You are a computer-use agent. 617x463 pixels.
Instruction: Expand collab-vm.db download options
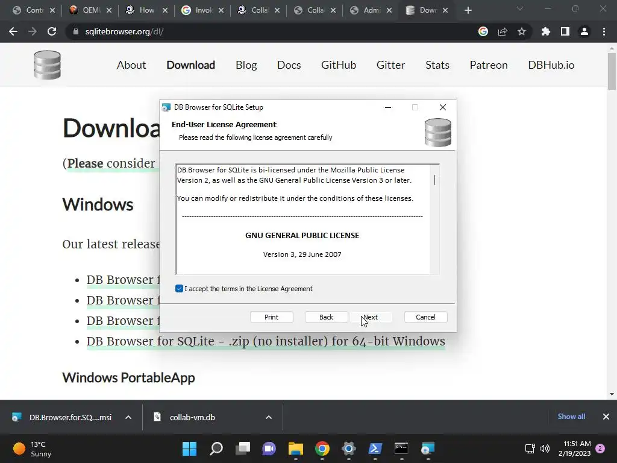[269, 417]
